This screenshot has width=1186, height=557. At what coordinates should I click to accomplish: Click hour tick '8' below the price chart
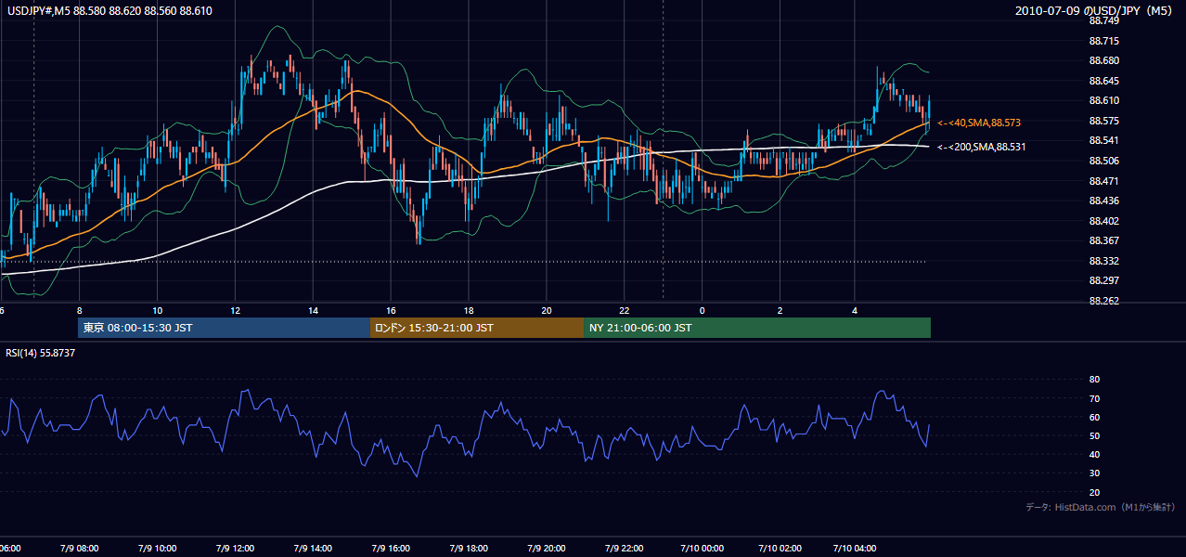tap(80, 311)
